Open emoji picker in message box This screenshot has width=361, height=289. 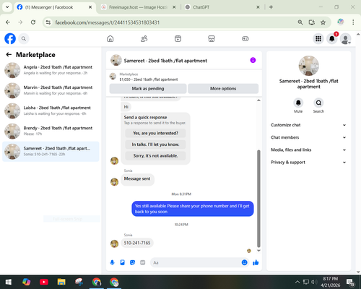[244, 262]
